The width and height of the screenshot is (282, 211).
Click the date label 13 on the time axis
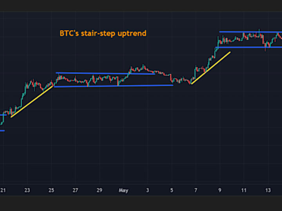click(268, 190)
